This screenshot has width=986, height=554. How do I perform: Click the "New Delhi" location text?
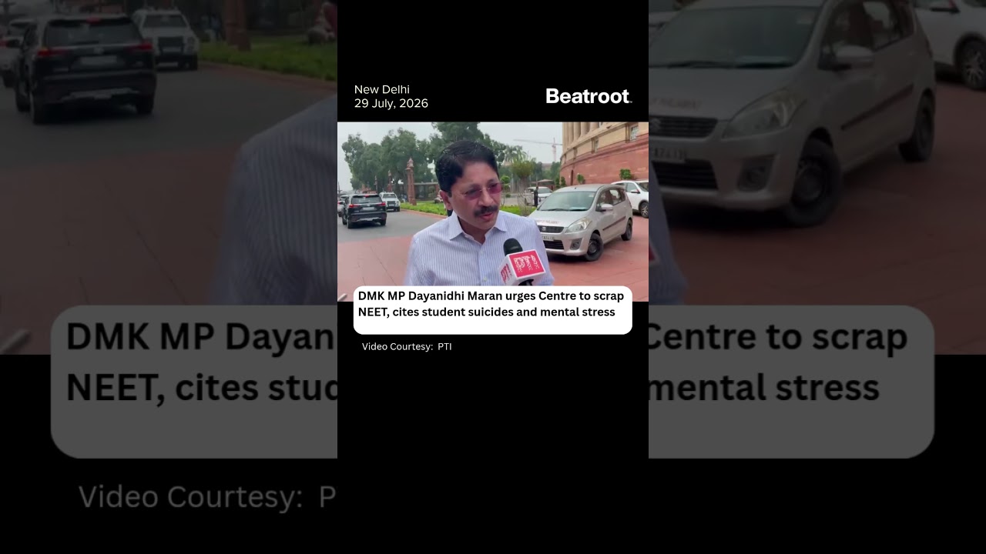coord(382,89)
